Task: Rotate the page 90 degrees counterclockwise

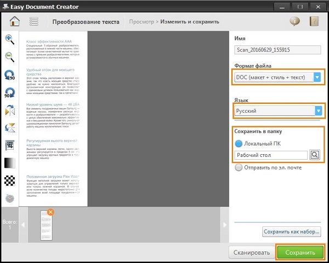Action: [10, 75]
